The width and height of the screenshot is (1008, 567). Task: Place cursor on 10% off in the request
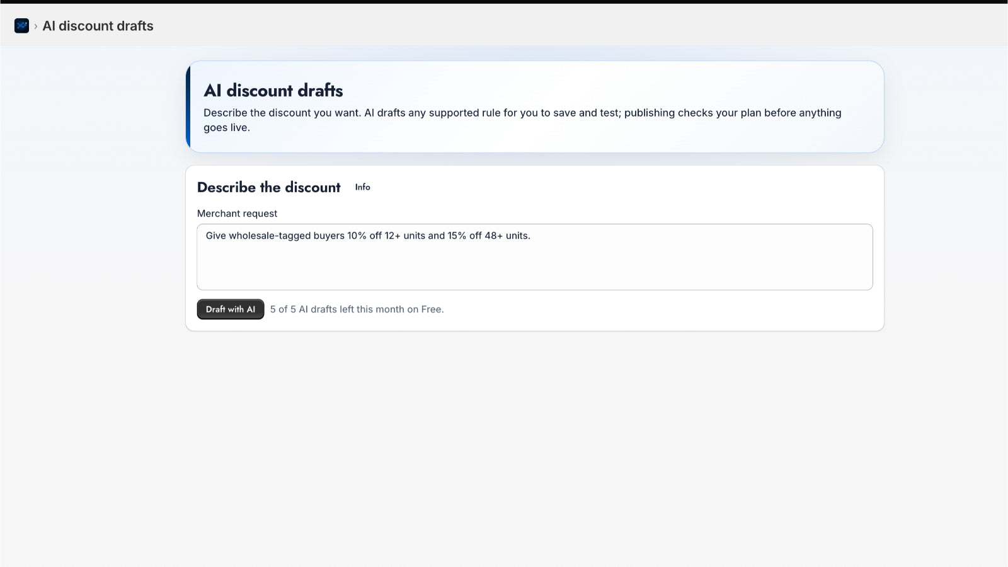coord(365,236)
